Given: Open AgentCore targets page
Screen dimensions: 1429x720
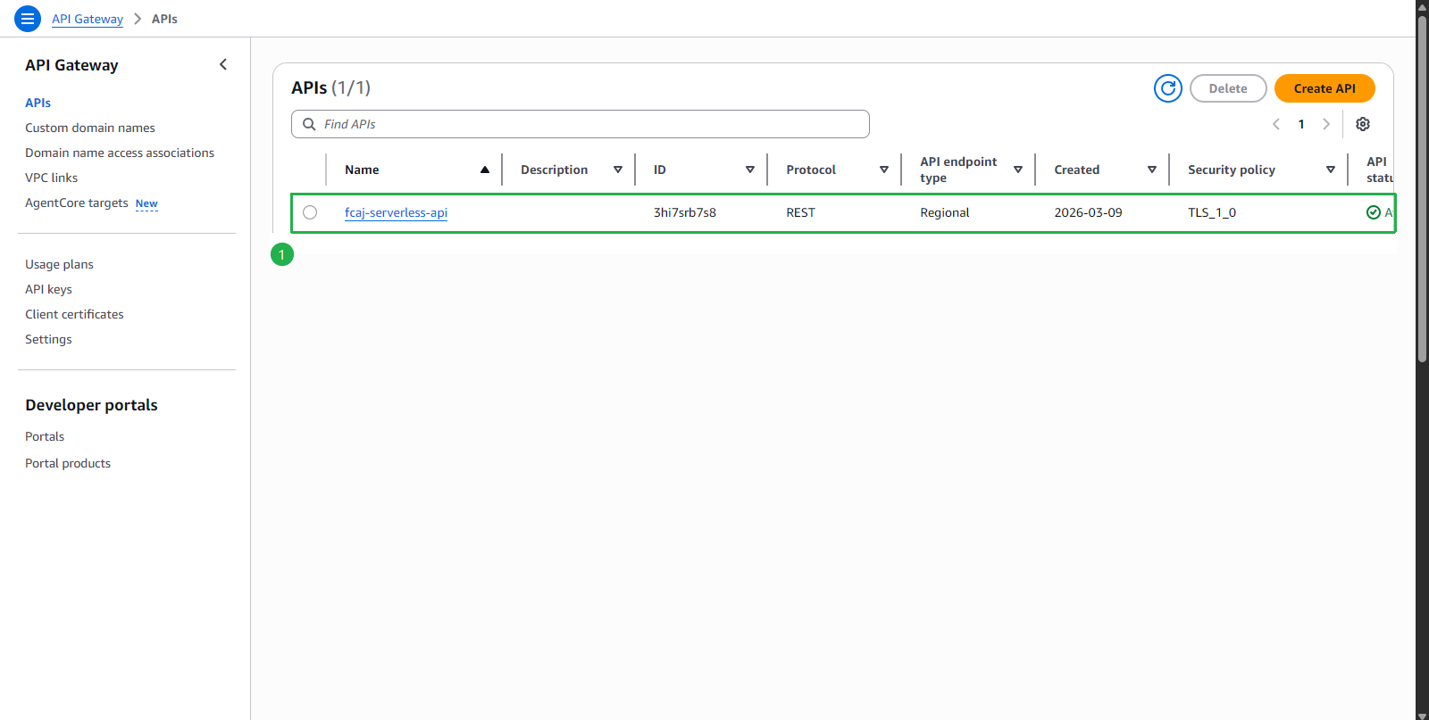Looking at the screenshot, I should pyautogui.click(x=77, y=203).
